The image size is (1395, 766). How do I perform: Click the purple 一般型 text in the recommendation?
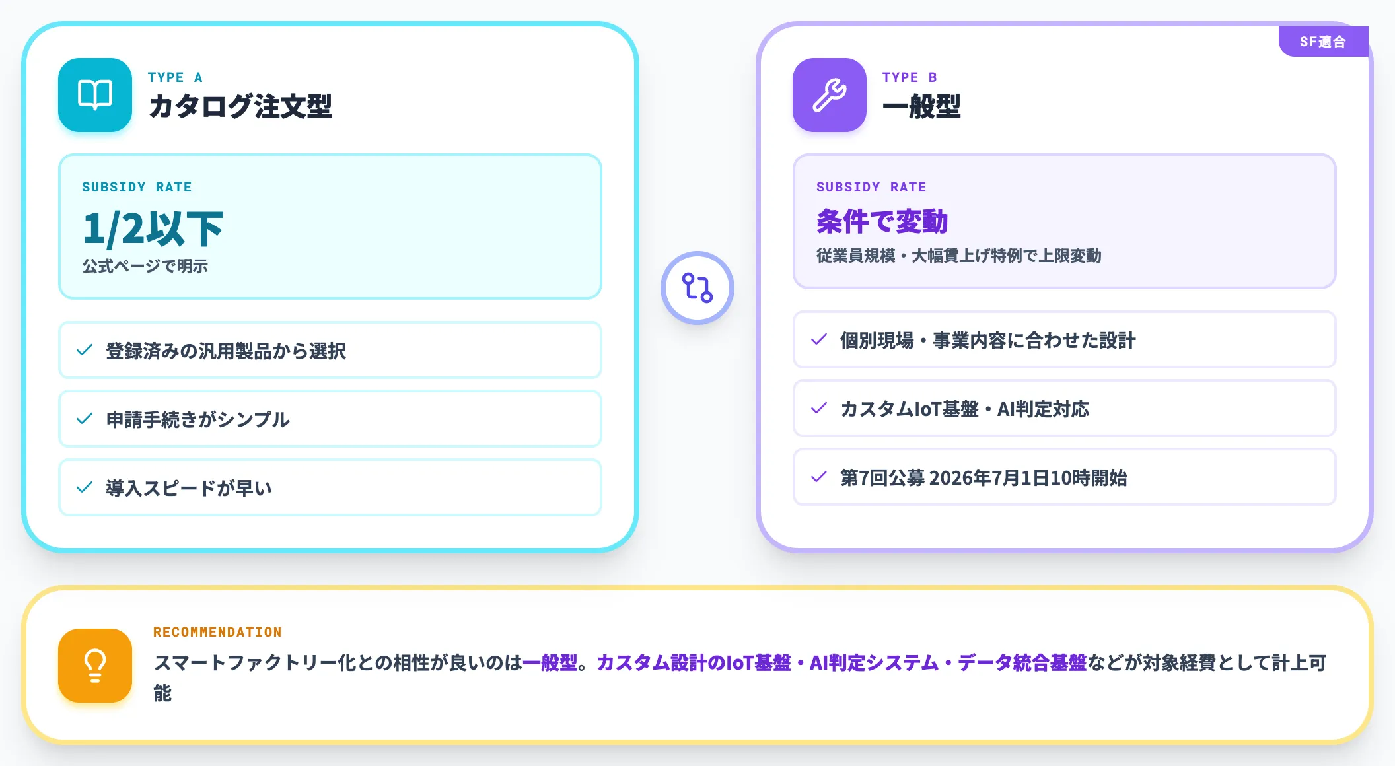point(550,662)
